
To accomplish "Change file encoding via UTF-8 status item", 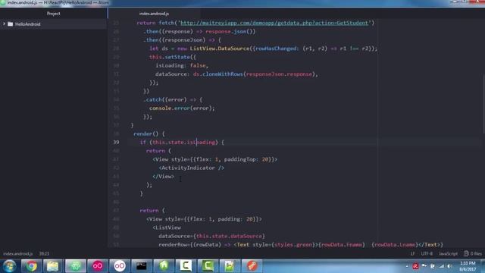I will [x=427, y=253].
